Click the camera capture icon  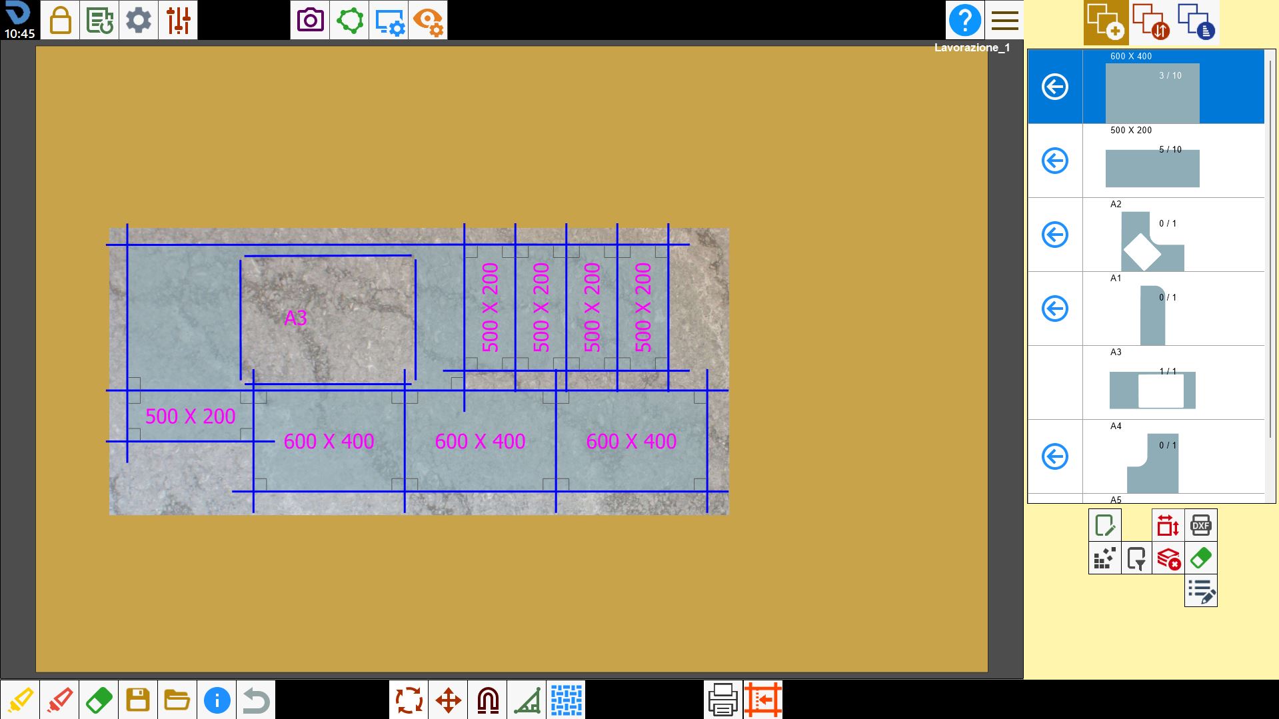(x=310, y=20)
